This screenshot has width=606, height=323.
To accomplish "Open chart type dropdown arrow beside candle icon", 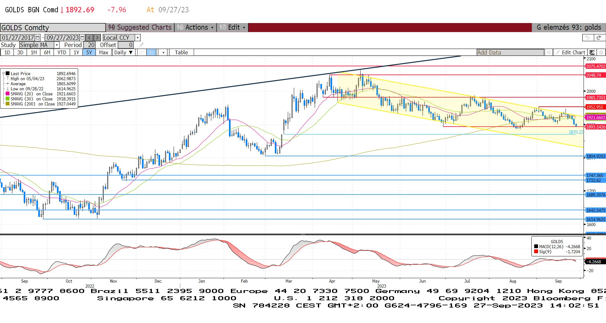I will tap(163, 52).
